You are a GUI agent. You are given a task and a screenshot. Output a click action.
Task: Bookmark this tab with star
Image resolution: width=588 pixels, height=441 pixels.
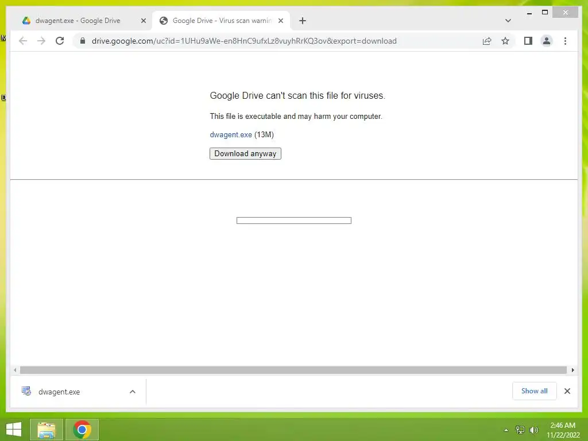pyautogui.click(x=505, y=41)
